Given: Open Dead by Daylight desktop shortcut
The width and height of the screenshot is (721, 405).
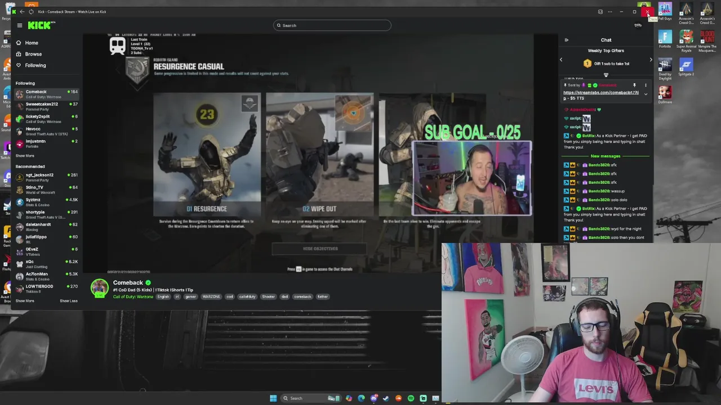Looking at the screenshot, I should pos(665,69).
